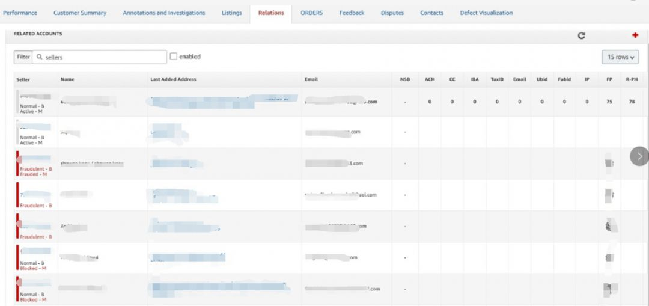The image size is (649, 306).
Task: Click the right arrow circle button
Action: 639,156
